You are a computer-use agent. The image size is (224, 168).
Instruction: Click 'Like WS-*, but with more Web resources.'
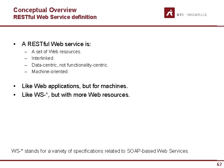click(x=76, y=95)
